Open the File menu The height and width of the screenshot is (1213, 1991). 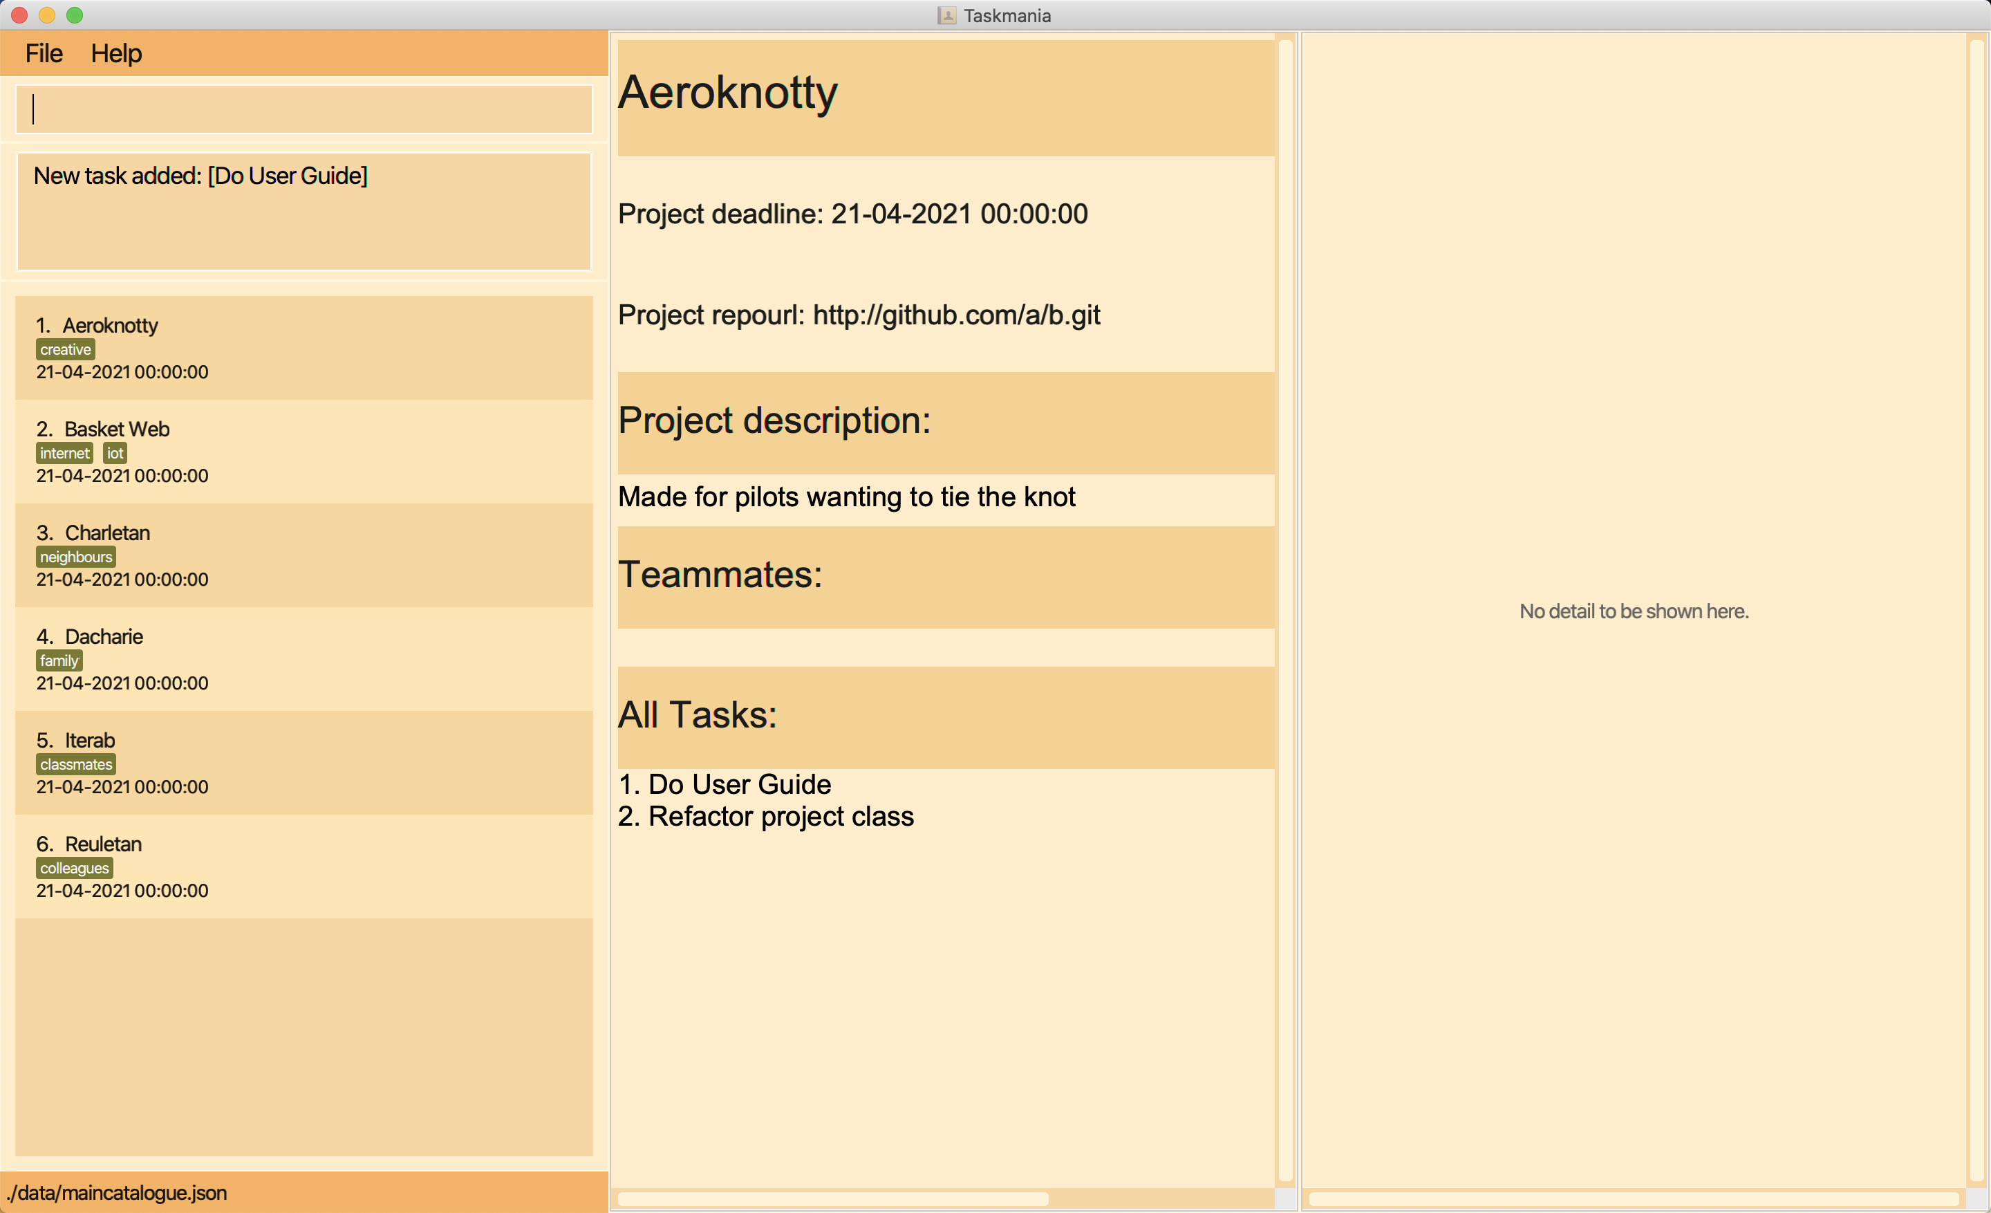44,53
